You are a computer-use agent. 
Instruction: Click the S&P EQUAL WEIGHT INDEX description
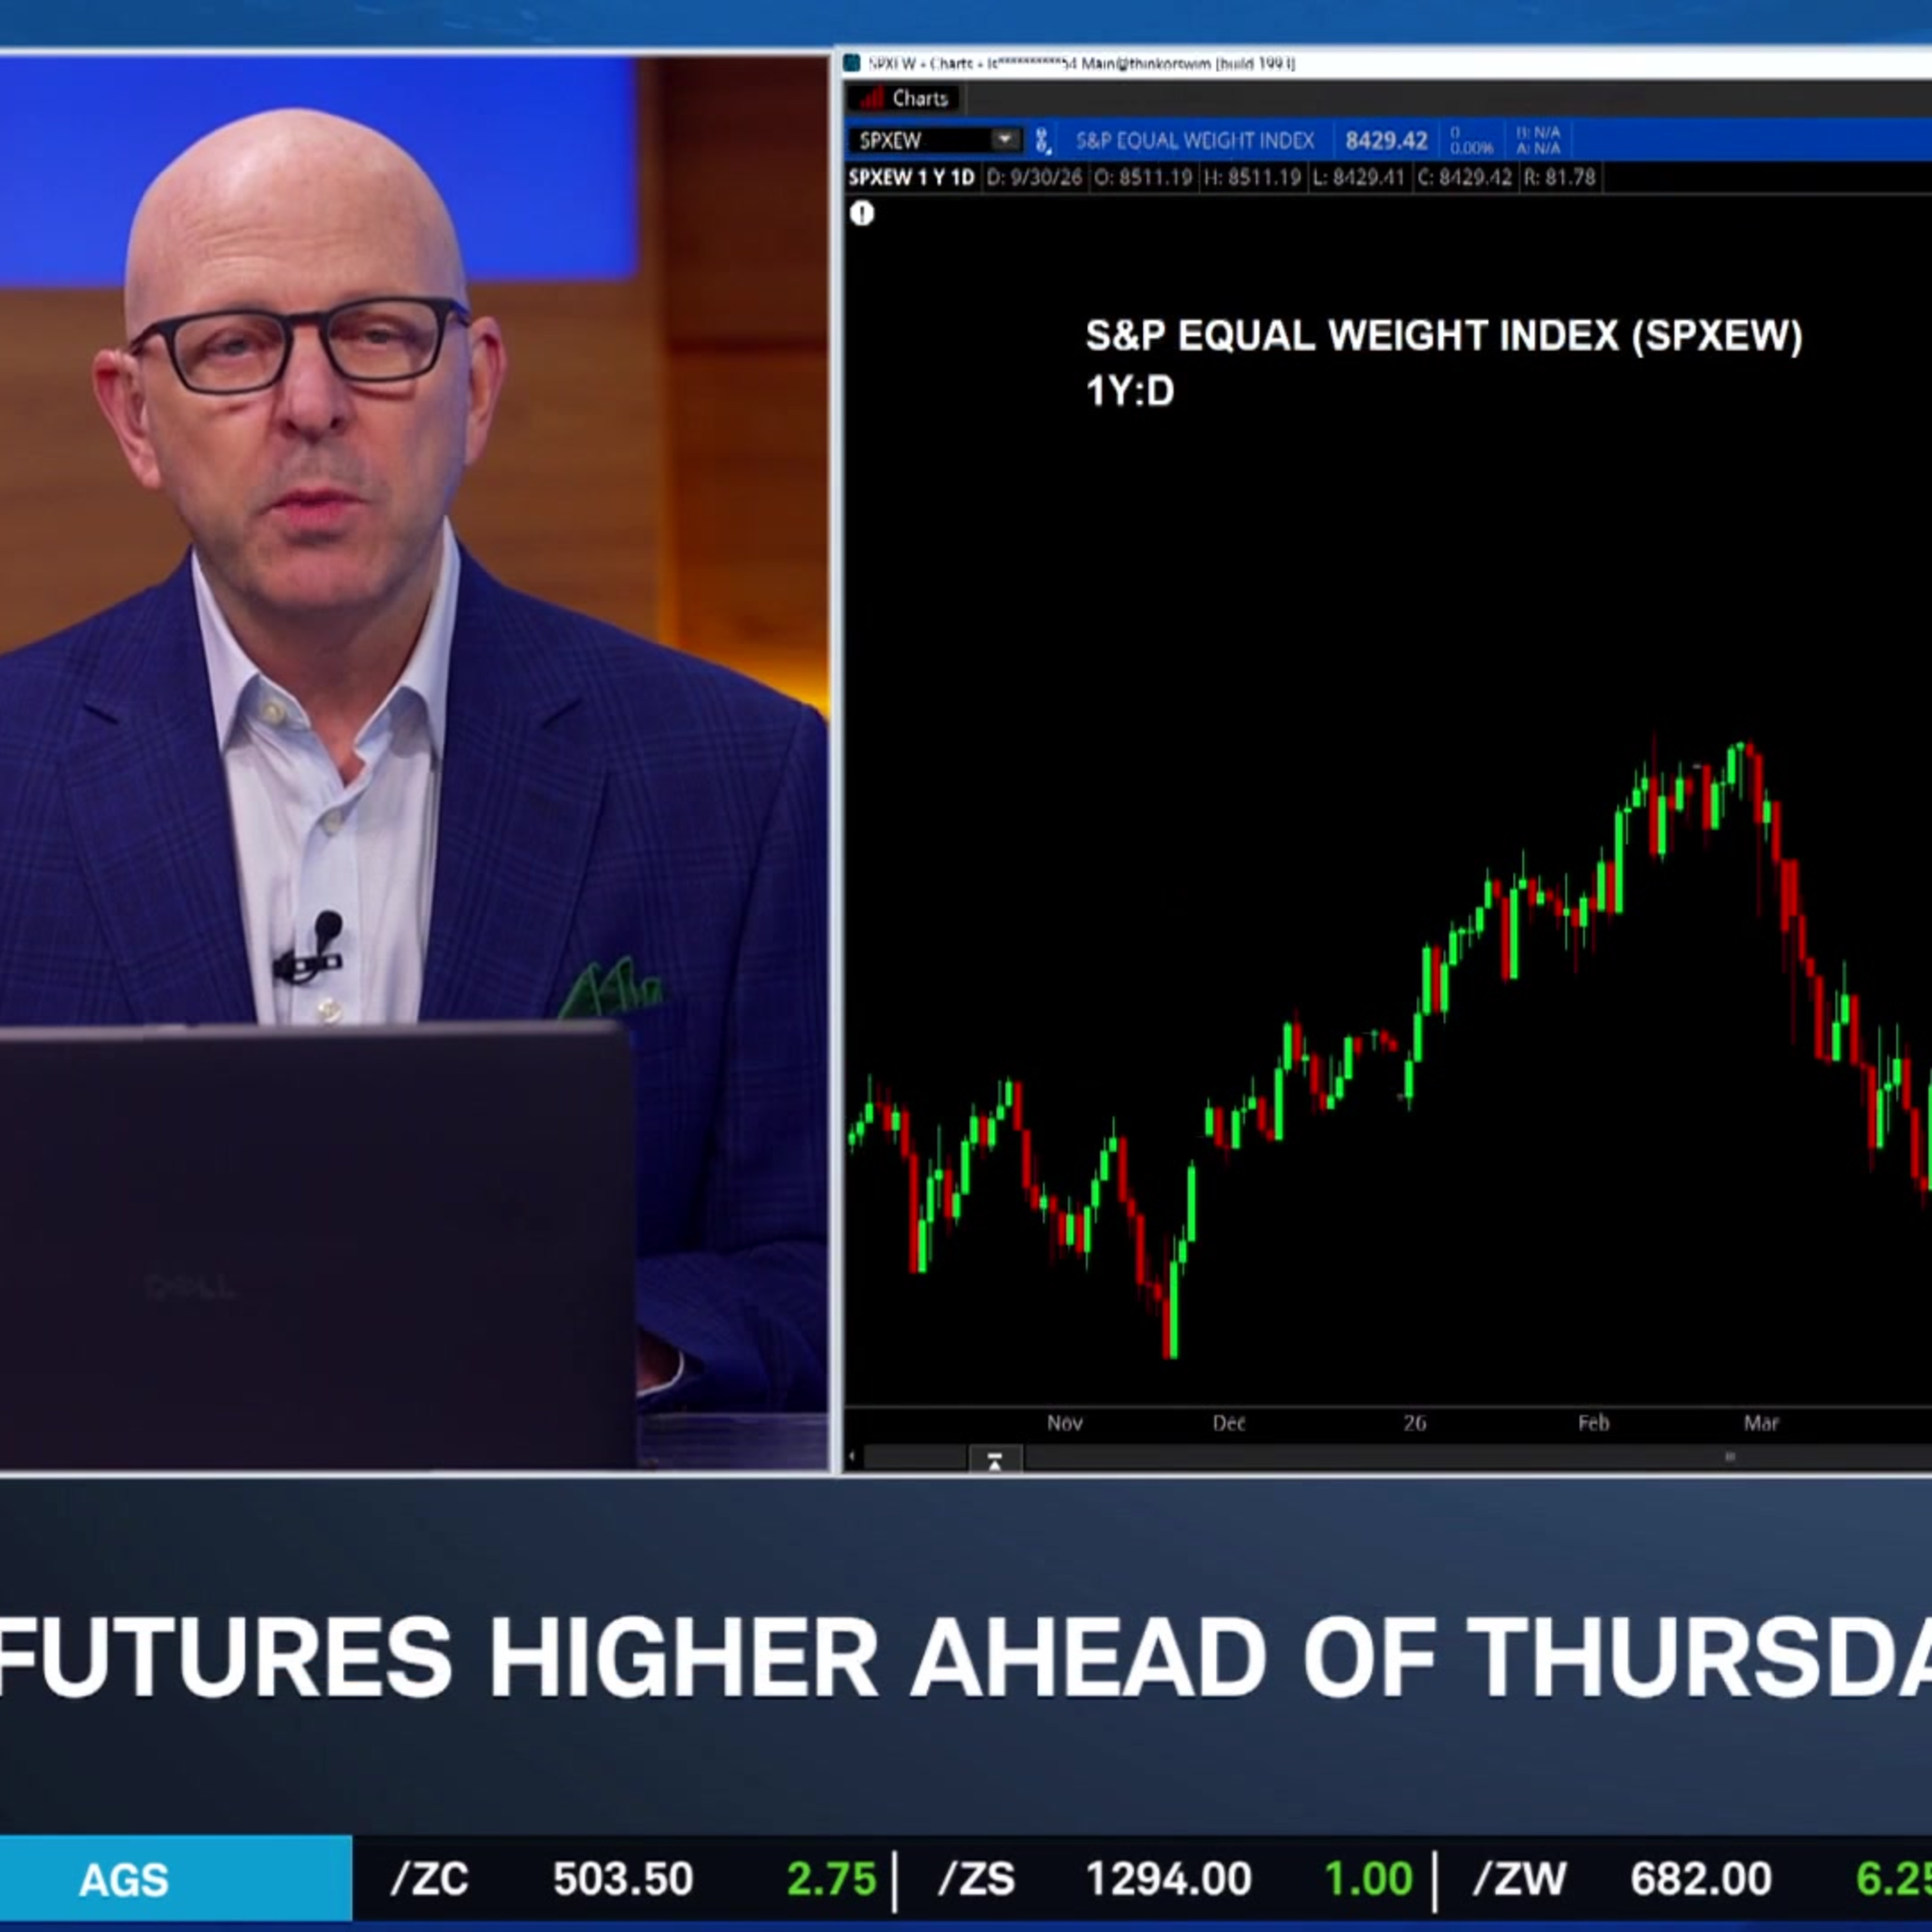point(1195,141)
